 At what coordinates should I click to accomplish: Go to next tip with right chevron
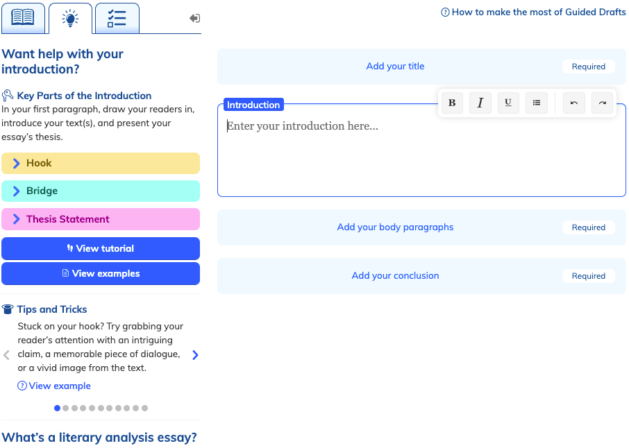pyautogui.click(x=195, y=355)
